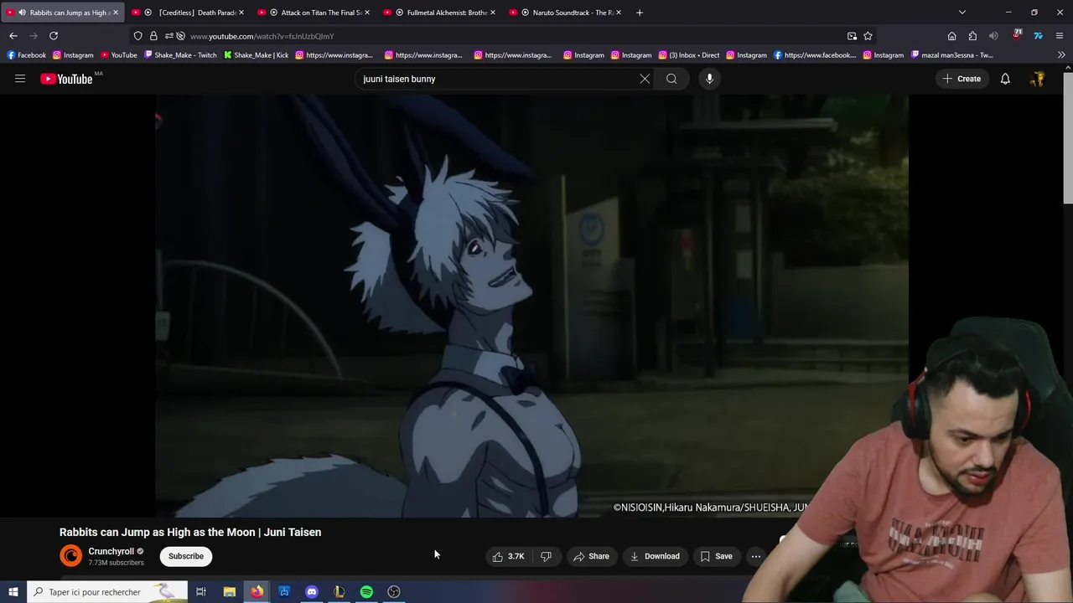This screenshot has width=1073, height=603.
Task: Clear the search box text
Action: (645, 79)
